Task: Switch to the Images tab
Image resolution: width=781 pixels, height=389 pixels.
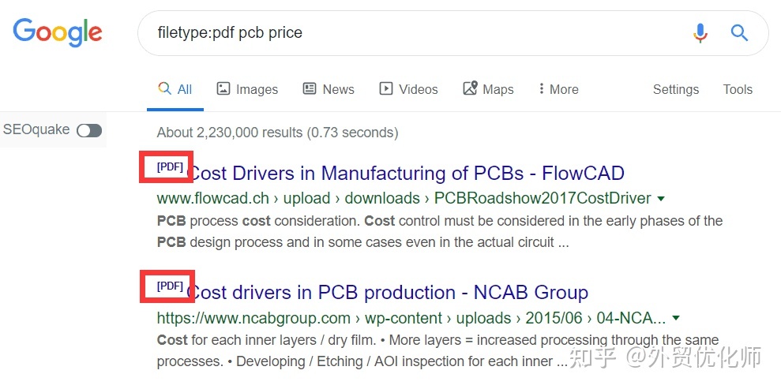Action: pos(247,89)
